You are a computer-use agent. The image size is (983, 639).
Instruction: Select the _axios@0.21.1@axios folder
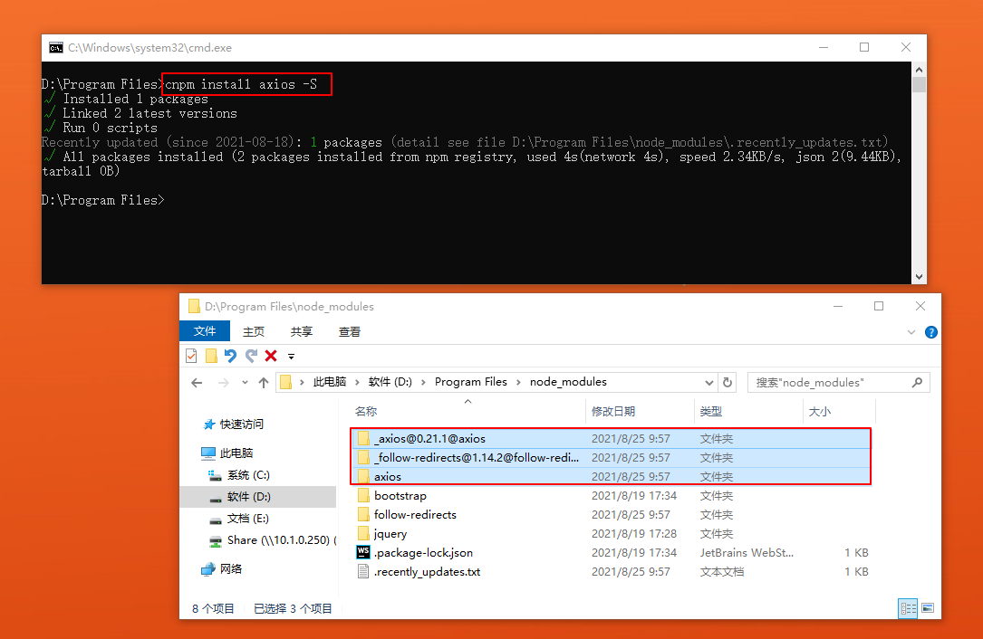tap(612, 439)
